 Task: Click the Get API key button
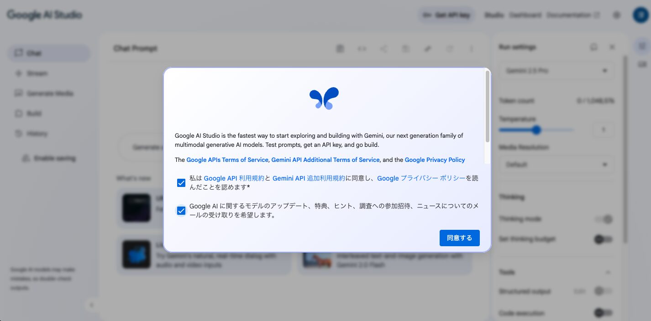coord(447,15)
